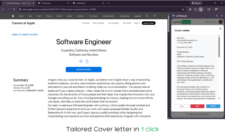Viewport: 225px width, 140px height.
Task: Click the address bar URL field
Action: click(x=101, y=9)
